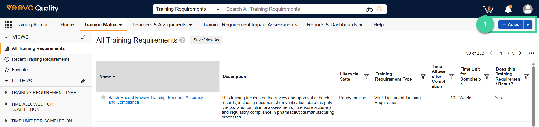
Task: Open the shopping cart icon
Action: click(x=488, y=9)
